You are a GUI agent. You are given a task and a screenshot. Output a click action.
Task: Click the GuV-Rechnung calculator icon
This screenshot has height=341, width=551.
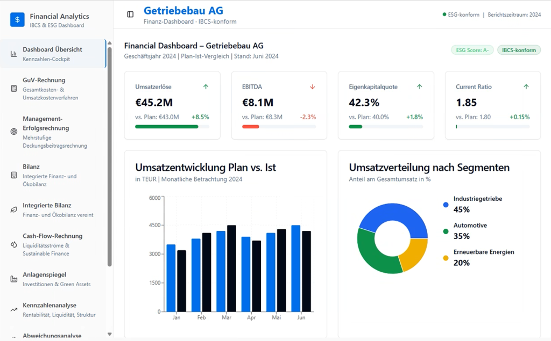coord(14,89)
